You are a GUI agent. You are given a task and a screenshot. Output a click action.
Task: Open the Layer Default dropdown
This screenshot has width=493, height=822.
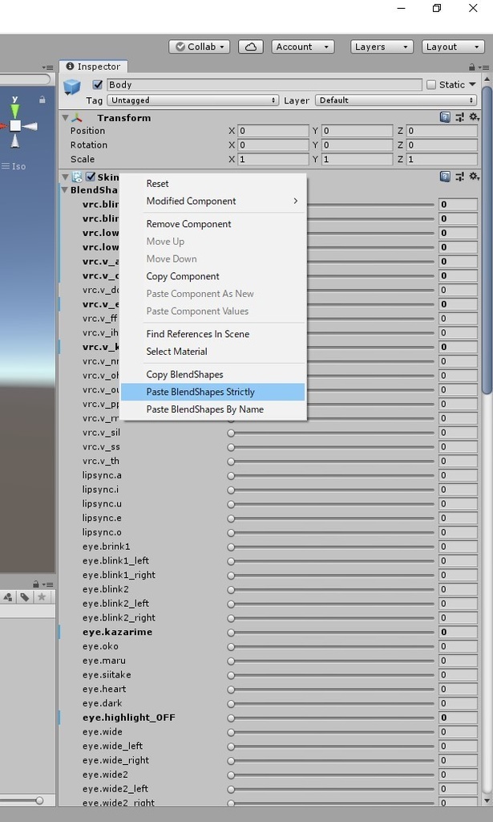point(396,100)
